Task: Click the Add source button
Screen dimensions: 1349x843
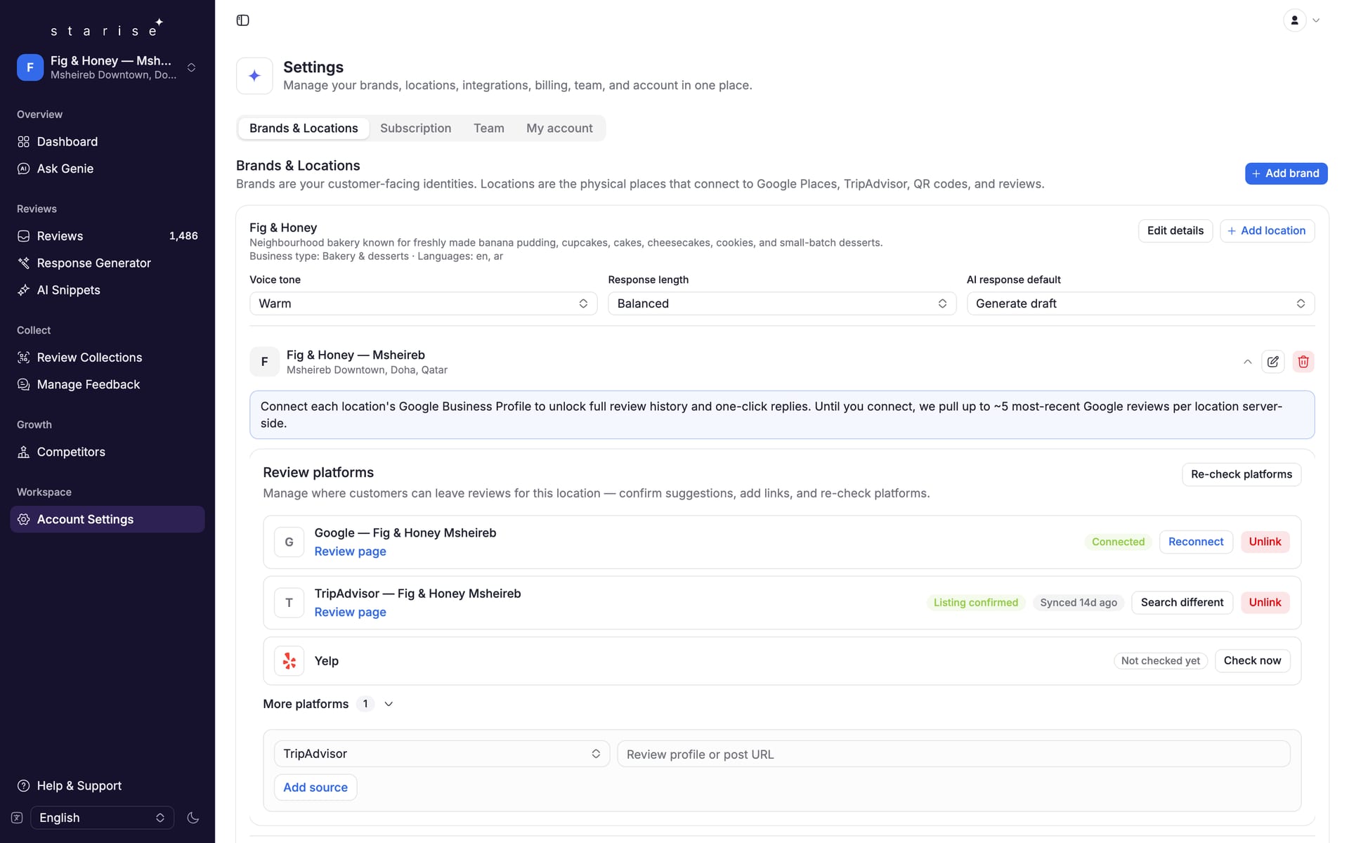Action: 315,788
